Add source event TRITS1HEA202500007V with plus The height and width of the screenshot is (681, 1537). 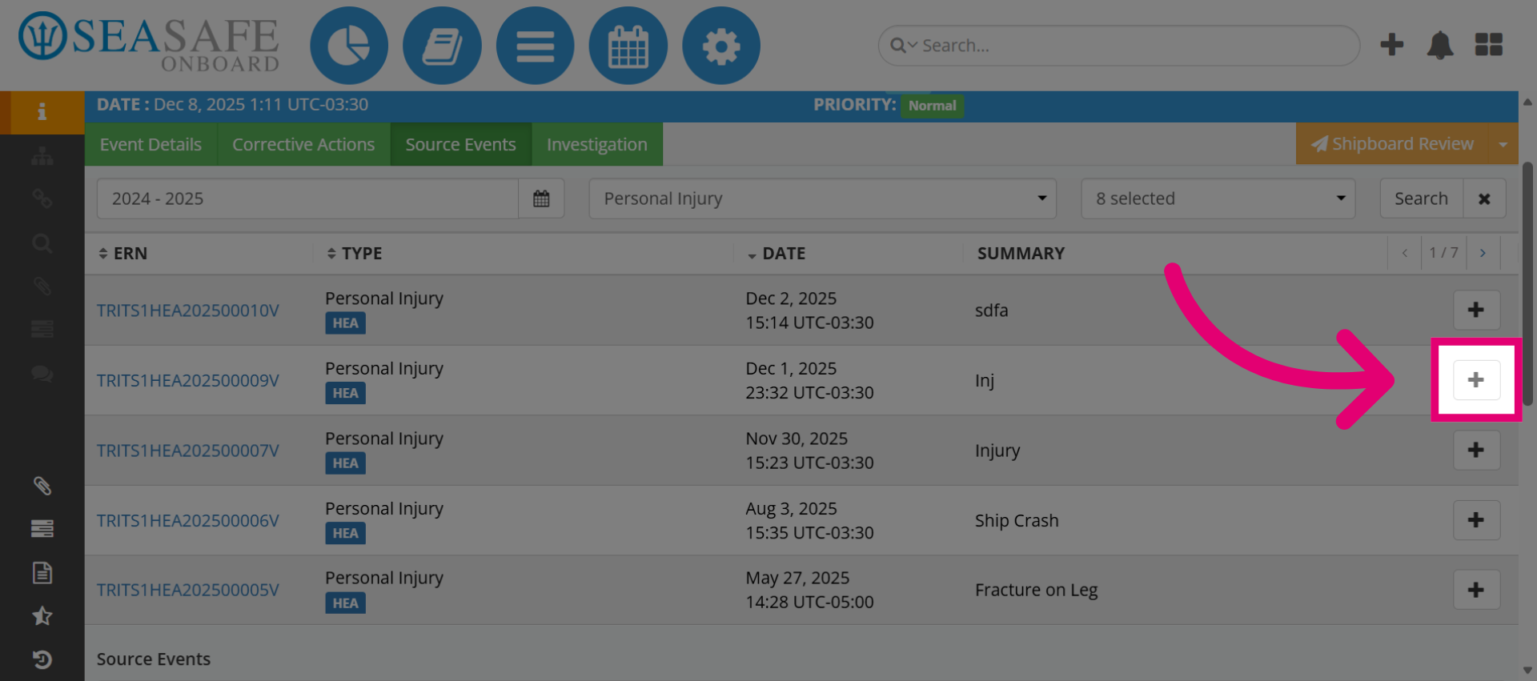[x=1476, y=450]
